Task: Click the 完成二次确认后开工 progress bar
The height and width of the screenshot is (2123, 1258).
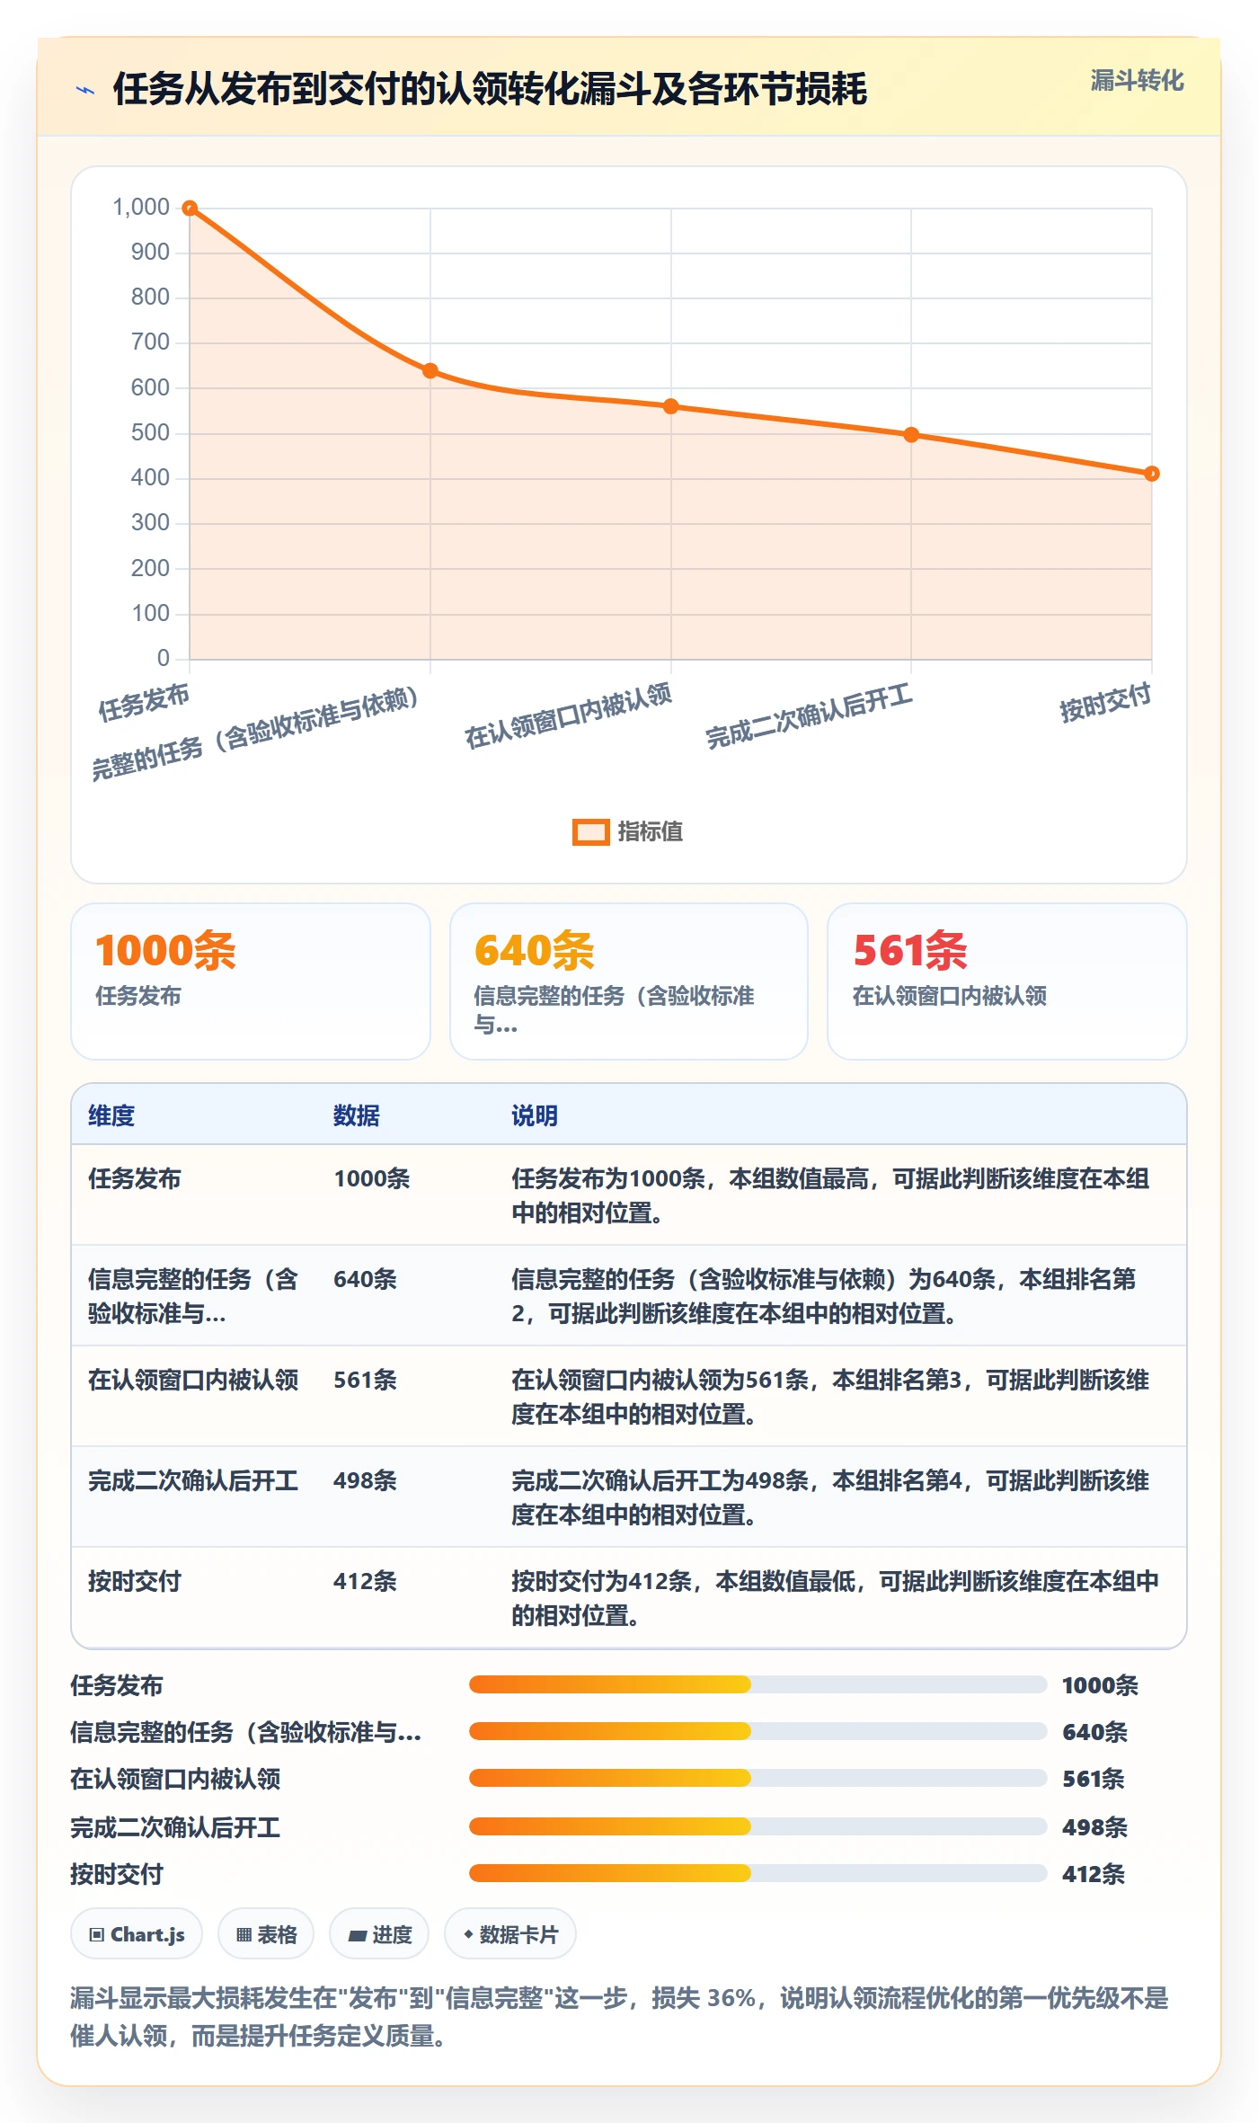Action: point(757,1826)
